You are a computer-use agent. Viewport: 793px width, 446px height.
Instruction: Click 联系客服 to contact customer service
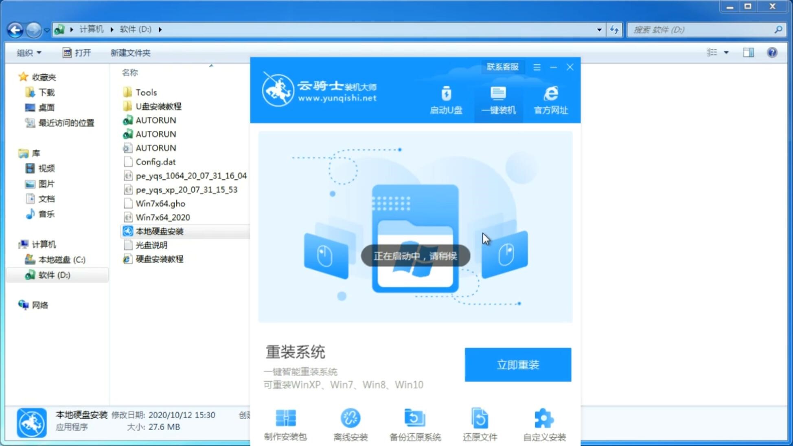502,66
